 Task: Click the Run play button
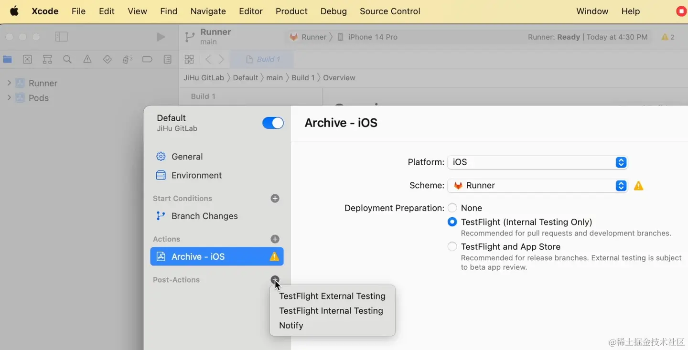point(161,37)
